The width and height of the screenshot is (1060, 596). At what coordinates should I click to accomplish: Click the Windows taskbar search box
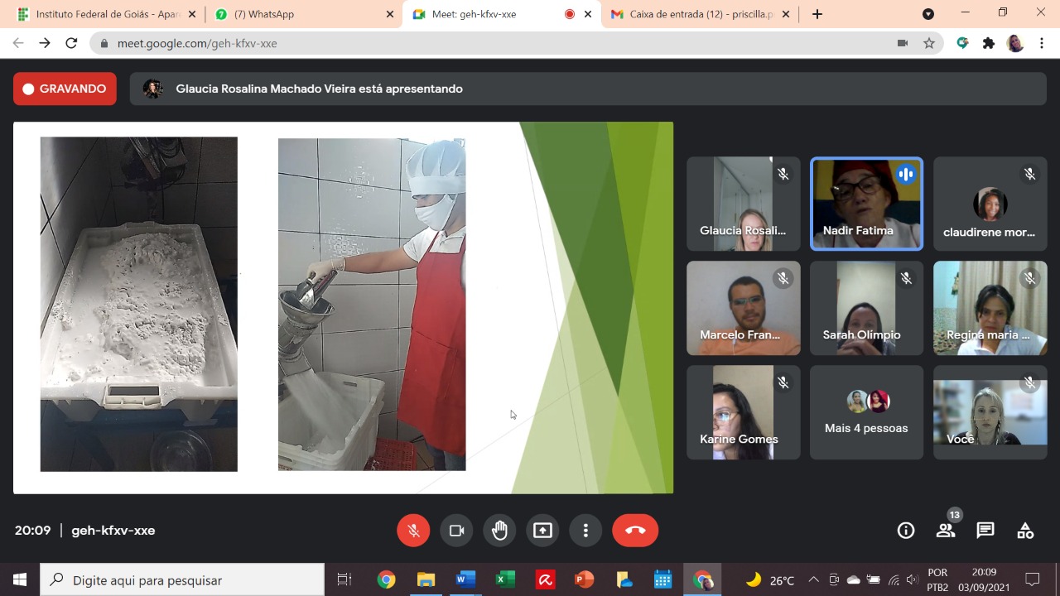pos(182,580)
